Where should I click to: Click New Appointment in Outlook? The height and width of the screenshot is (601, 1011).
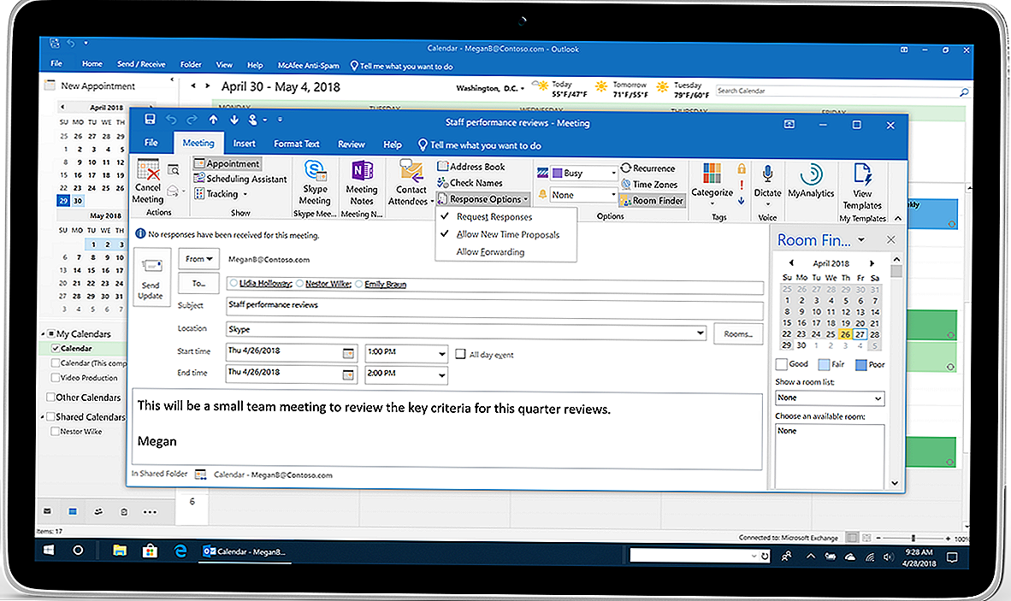coord(91,85)
